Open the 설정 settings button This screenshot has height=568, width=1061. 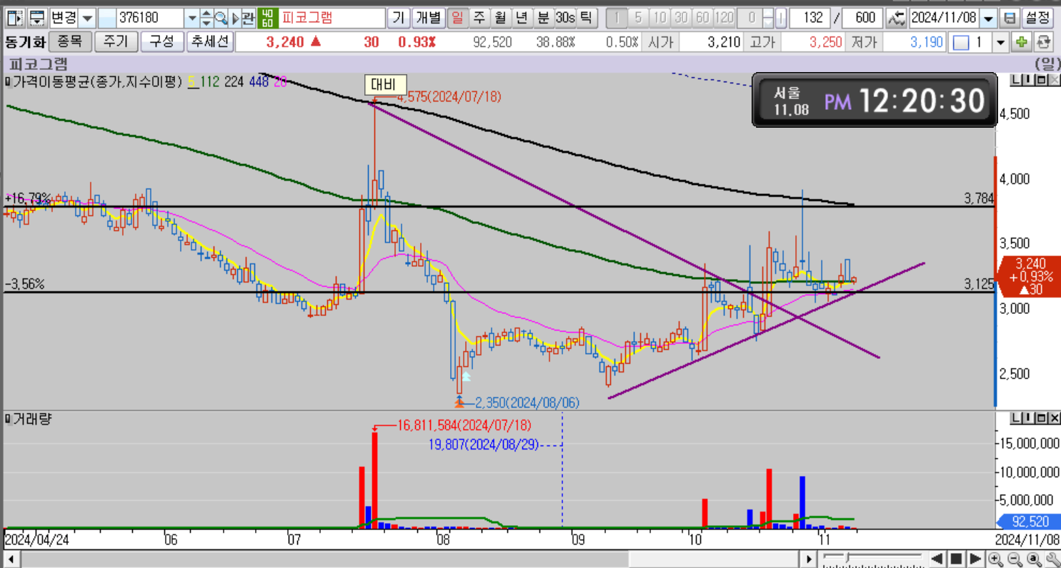1037,18
